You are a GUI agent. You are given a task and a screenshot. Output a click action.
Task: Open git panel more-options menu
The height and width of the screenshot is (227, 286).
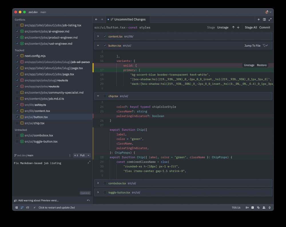tap(70, 155)
